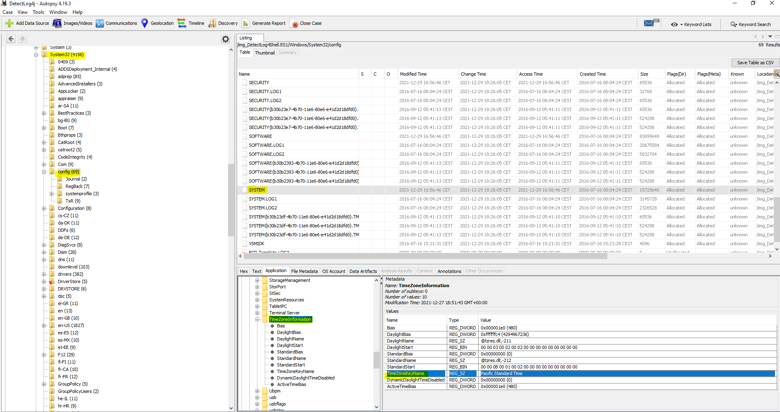Expand the systemprofile folder

52,194
